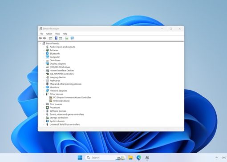Open the Help menu
Image resolution: width=227 pixels, height=162 pixels.
point(65,34)
